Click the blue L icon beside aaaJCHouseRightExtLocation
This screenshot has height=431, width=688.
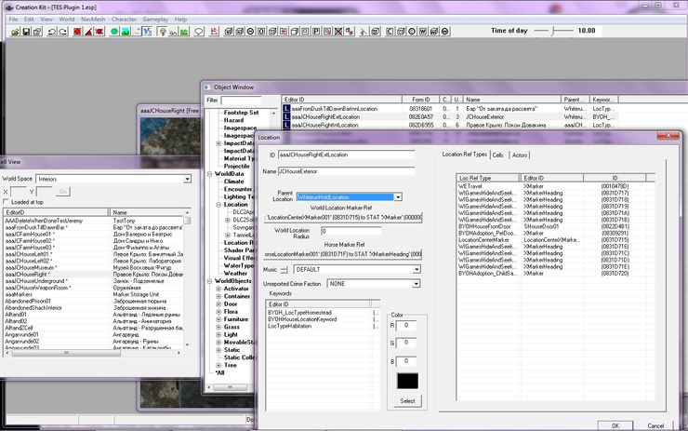coord(285,116)
